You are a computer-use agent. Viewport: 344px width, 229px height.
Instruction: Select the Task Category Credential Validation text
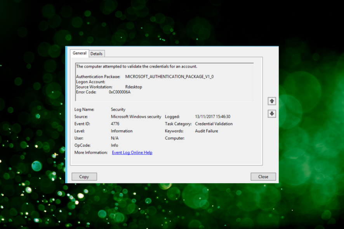click(214, 123)
